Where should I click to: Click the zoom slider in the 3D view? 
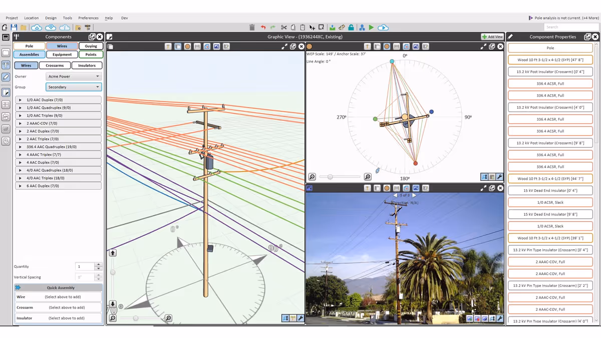[136, 318]
